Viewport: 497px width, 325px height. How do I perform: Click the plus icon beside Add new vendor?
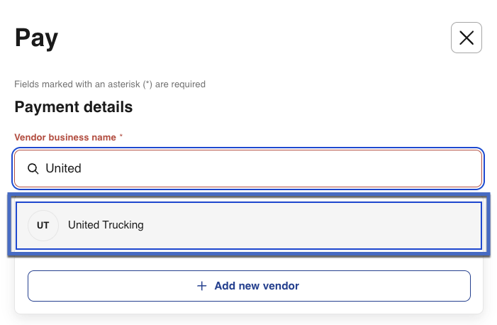click(x=202, y=286)
